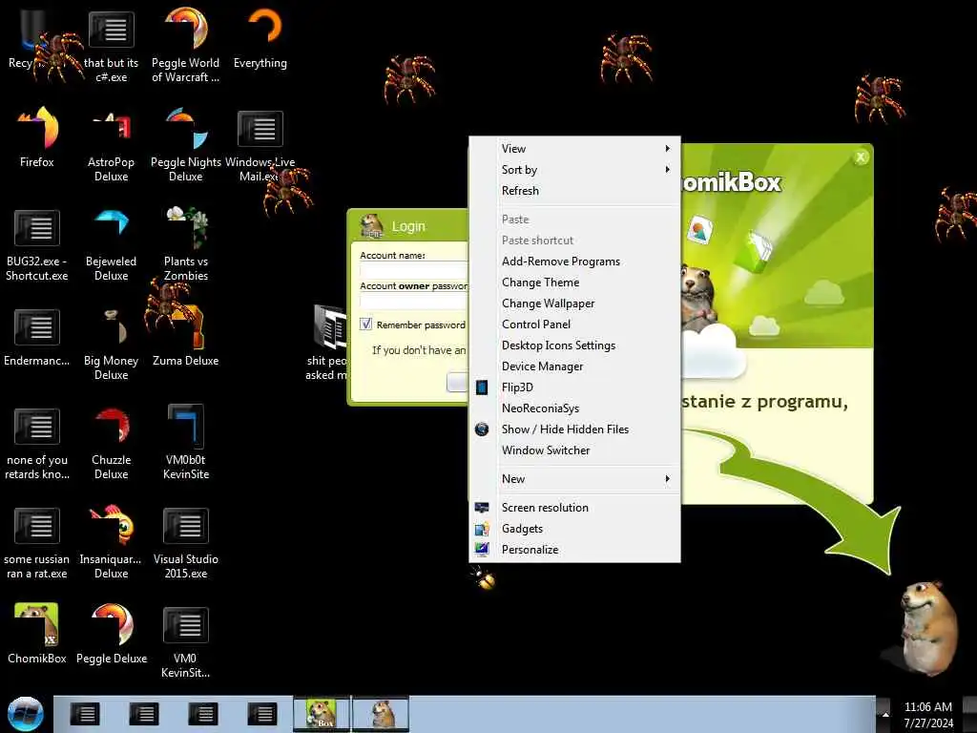977x733 pixels.
Task: Select the Peggle Deluxe desktop icon
Action: (x=111, y=633)
